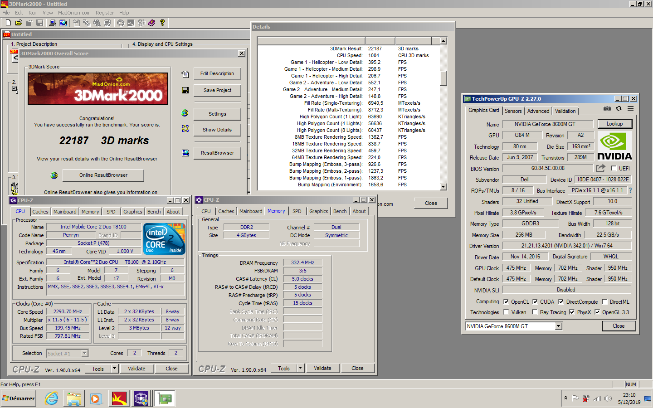The image size is (653, 408).
Task: Toggle the DirectML checkbox
Action: [604, 302]
